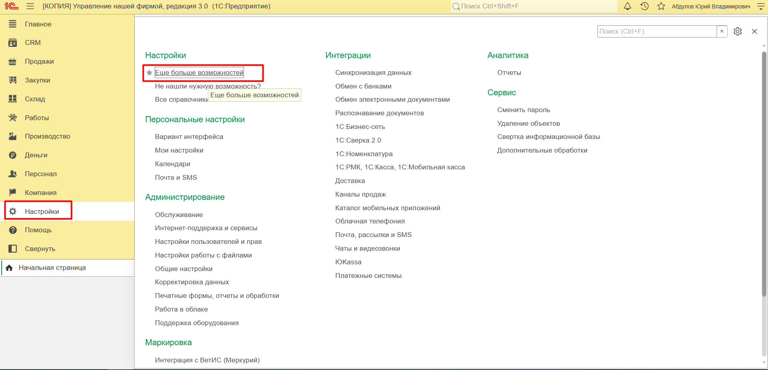The image size is (768, 370).
Task: Close the settings panel with X
Action: [x=754, y=31]
